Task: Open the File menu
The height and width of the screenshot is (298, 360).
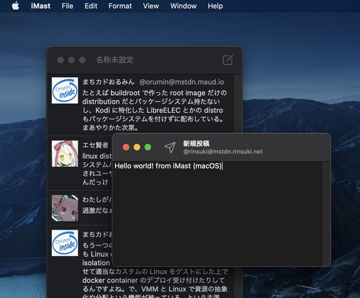Action: (x=68, y=6)
